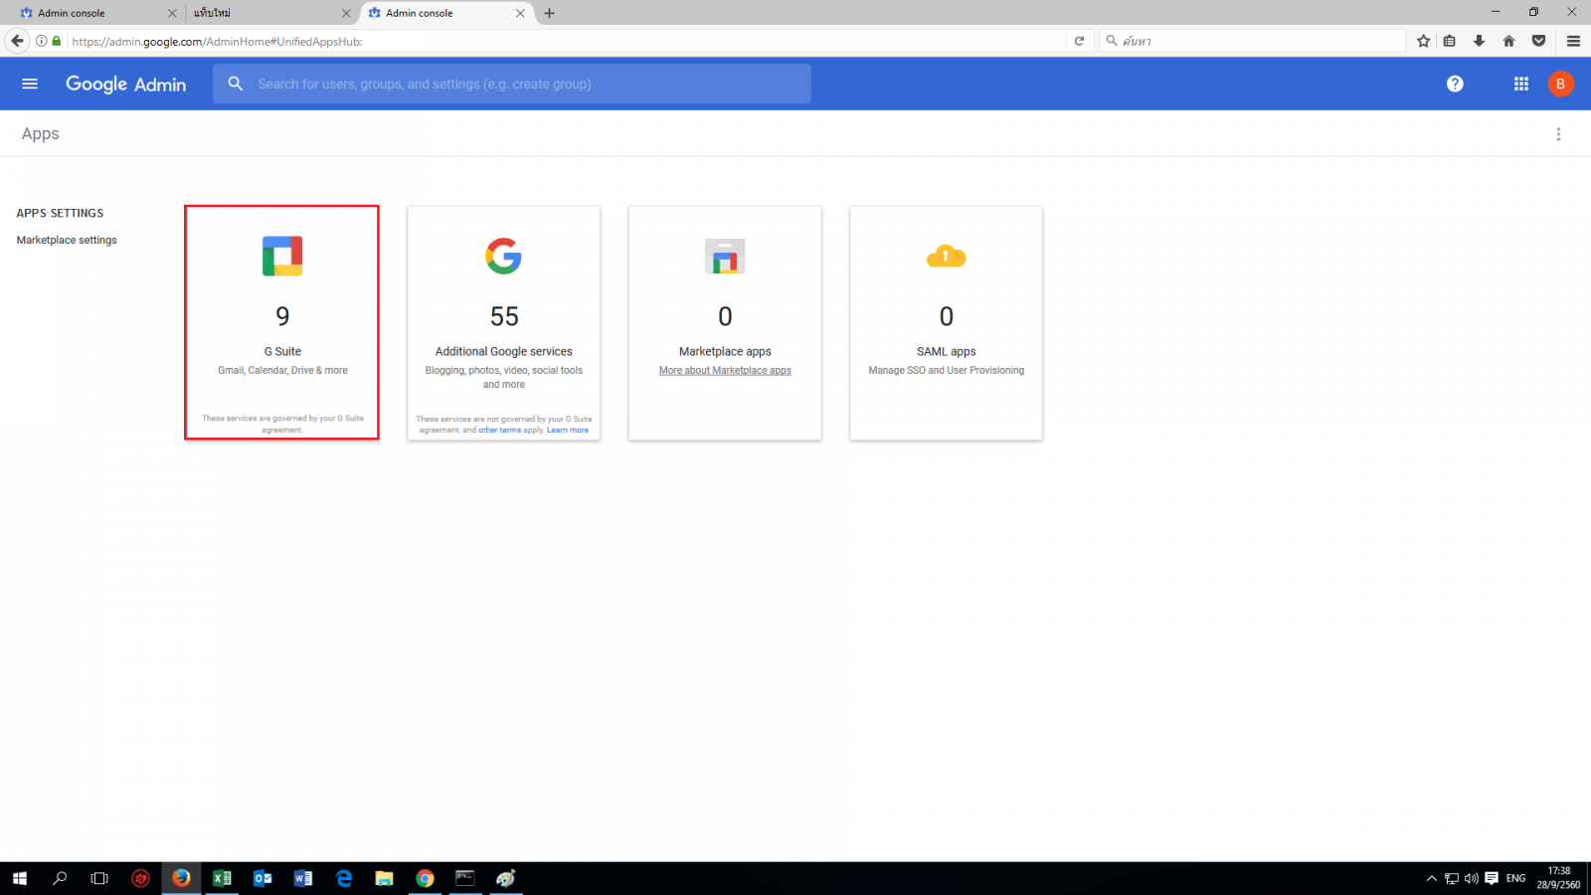Go back using Firefox back arrow
This screenshot has width=1591, height=895.
[x=17, y=41]
